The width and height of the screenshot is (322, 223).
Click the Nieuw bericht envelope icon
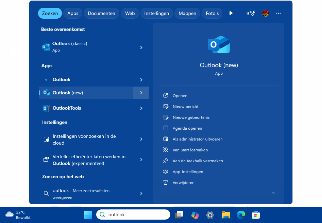click(x=166, y=106)
